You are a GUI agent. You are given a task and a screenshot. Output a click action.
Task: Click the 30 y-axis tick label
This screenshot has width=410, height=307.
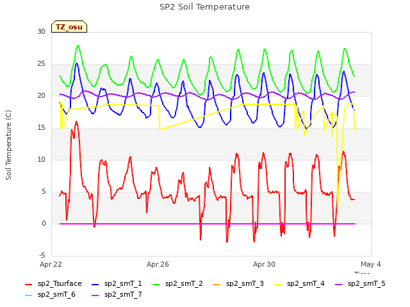[x=41, y=31]
